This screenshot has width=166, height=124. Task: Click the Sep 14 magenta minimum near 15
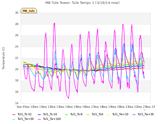click(x=68, y=98)
